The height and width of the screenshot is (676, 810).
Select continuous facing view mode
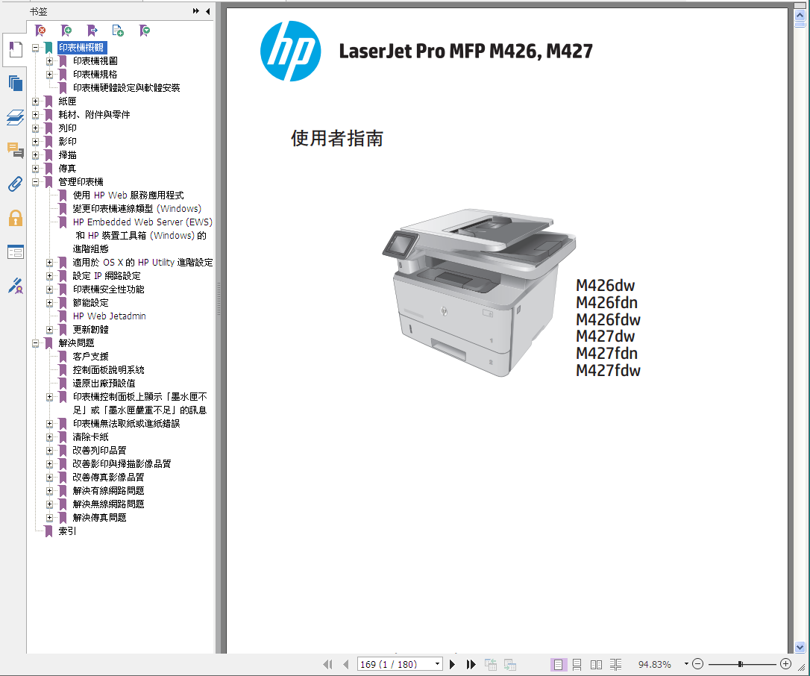[x=615, y=664]
